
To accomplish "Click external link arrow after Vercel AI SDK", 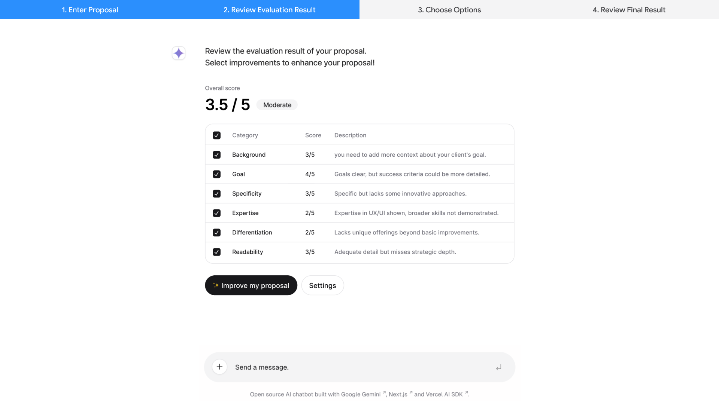I will (x=466, y=393).
